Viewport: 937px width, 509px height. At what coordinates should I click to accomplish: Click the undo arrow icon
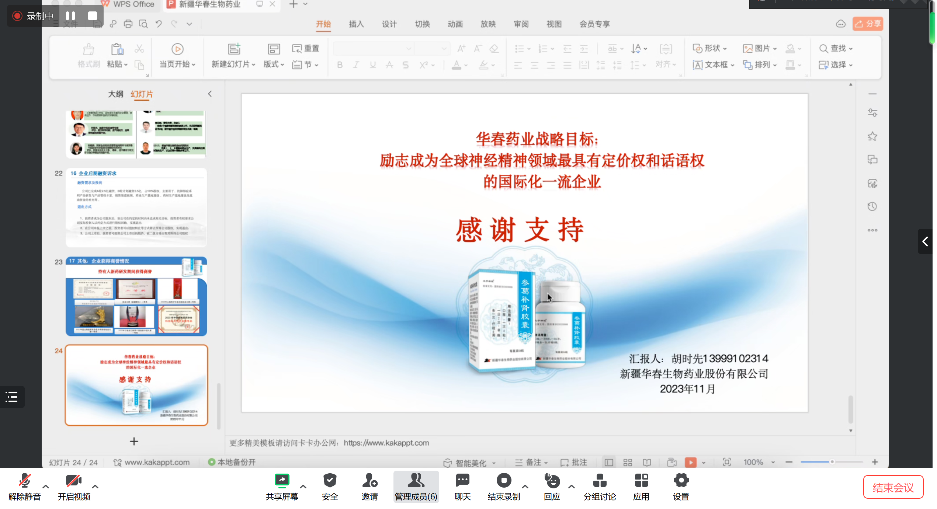159,24
